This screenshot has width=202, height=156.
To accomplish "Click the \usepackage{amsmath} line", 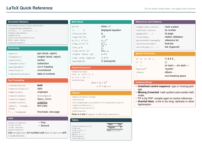I will point(20,28).
